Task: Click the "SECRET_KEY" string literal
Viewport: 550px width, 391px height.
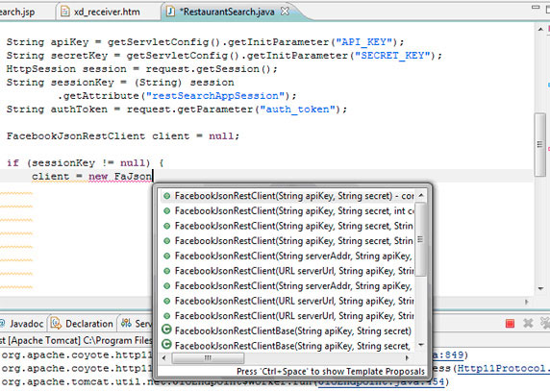Action: (x=392, y=56)
